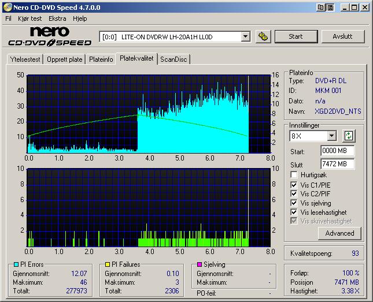Screen dimensions: 373x302
Task: Click the cyan PI Errors color swatch
Action: tap(16, 264)
